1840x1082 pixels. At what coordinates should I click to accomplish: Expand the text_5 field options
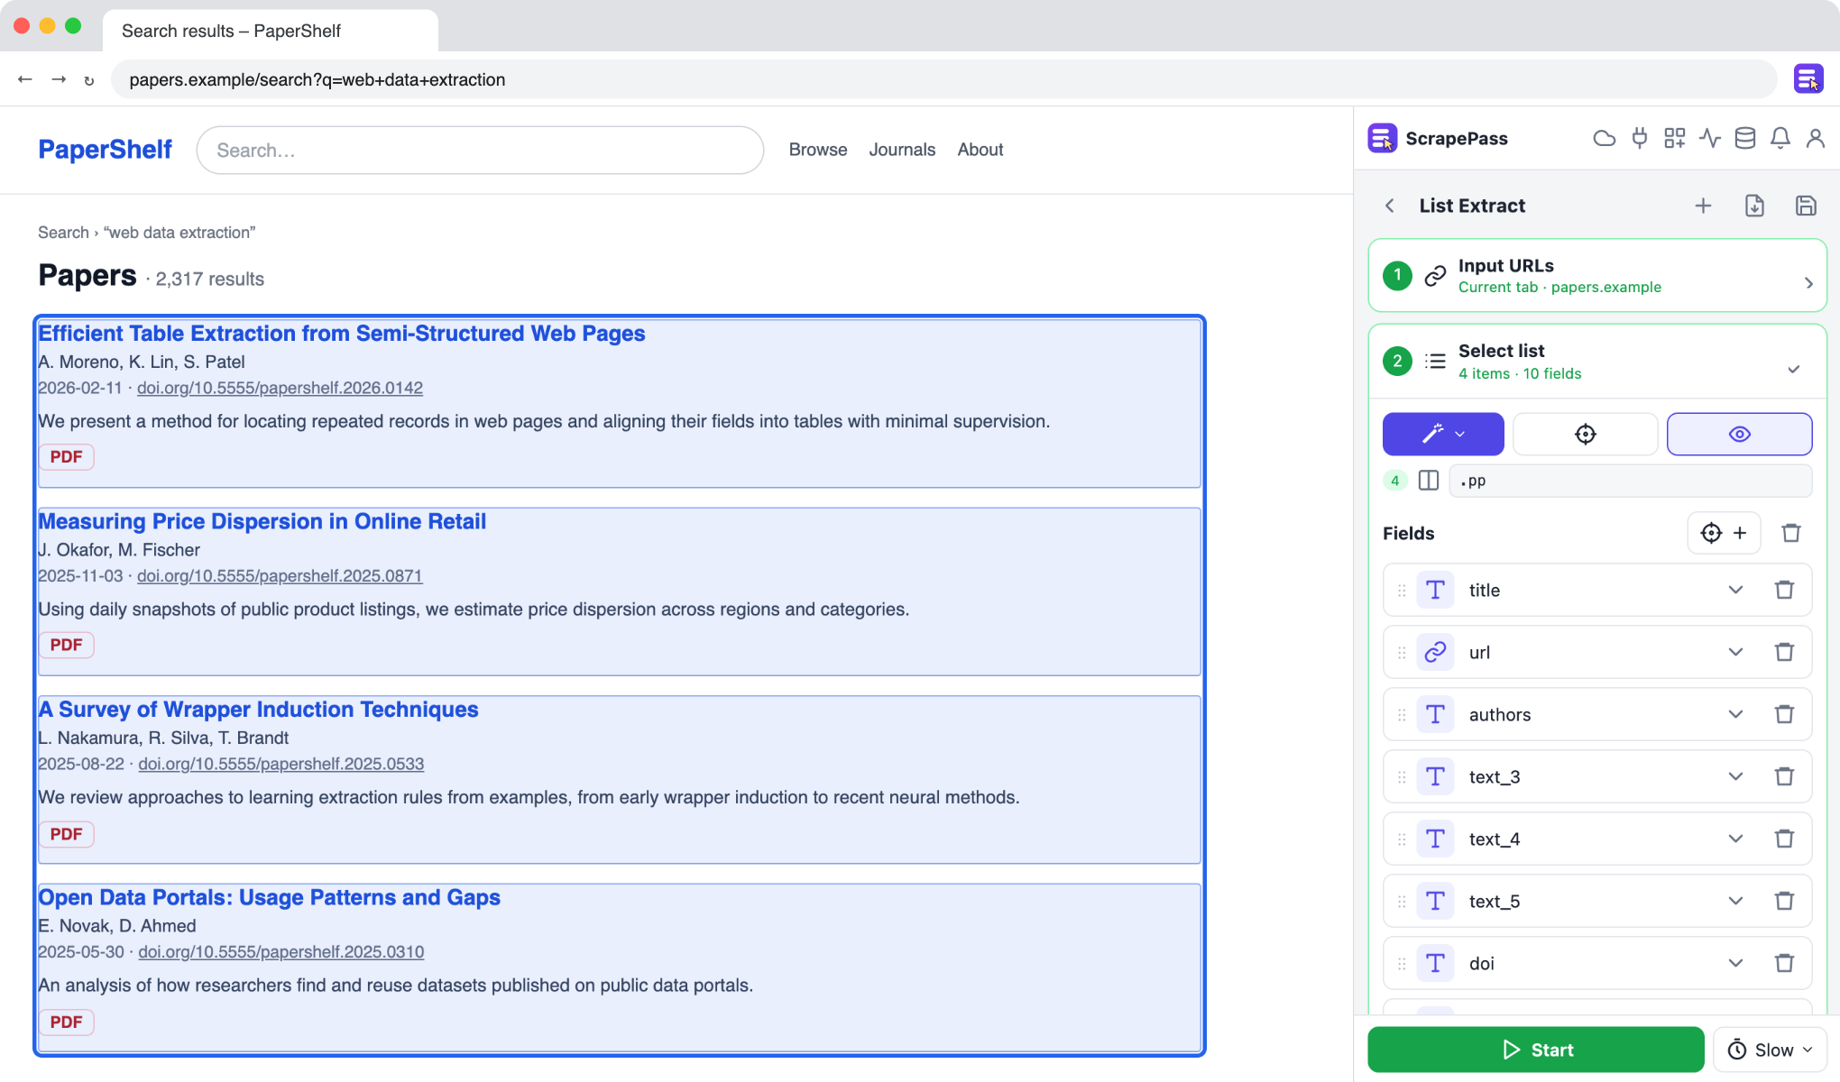click(1735, 901)
